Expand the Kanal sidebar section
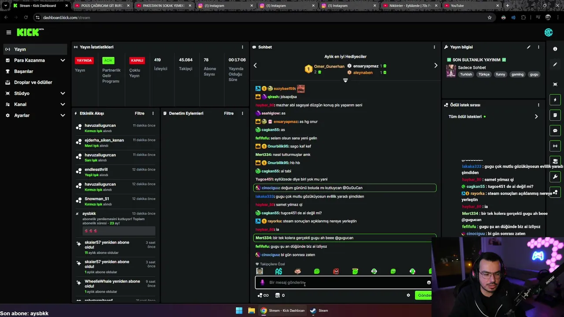Viewport: 564px width, 317px height. (63, 104)
